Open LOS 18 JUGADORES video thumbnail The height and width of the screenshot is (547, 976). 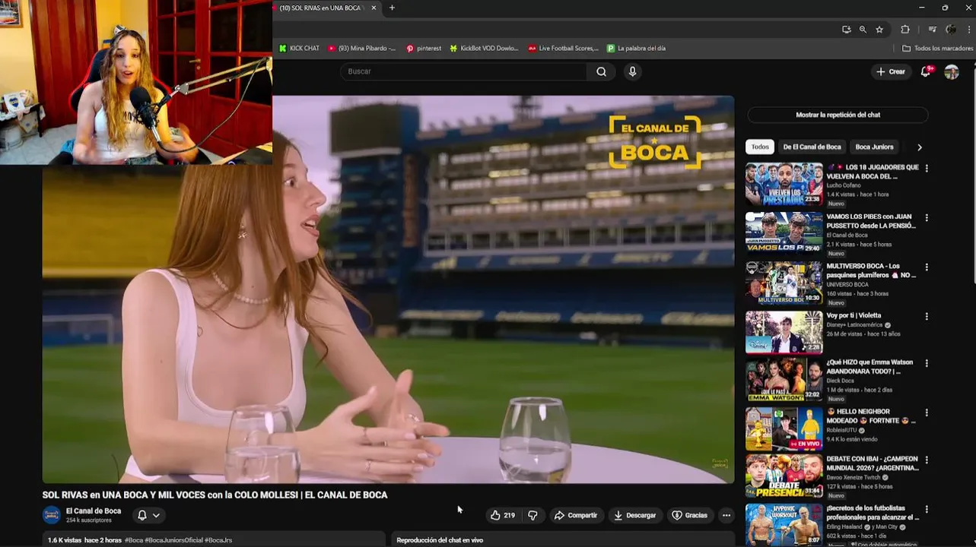(x=784, y=184)
